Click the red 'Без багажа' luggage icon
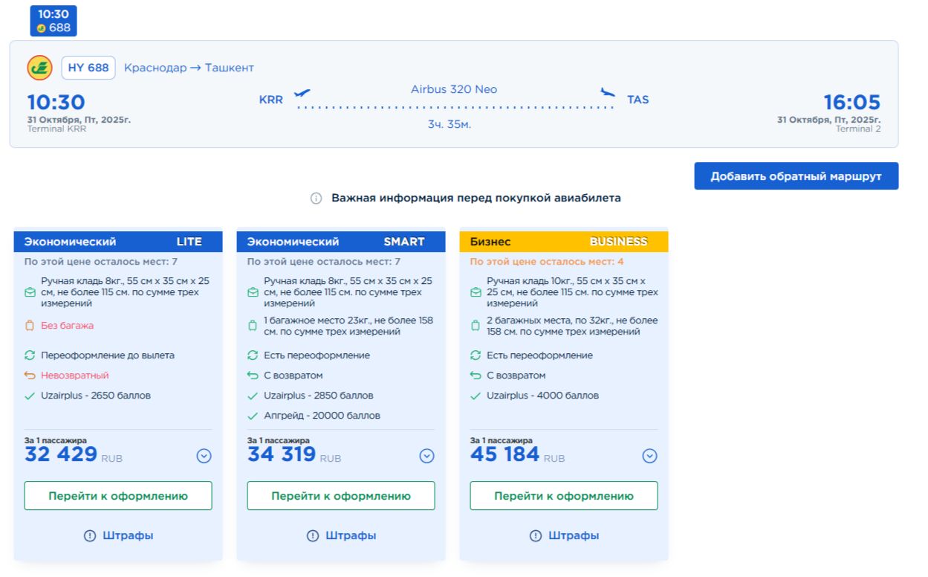The image size is (928, 577). pyautogui.click(x=30, y=326)
